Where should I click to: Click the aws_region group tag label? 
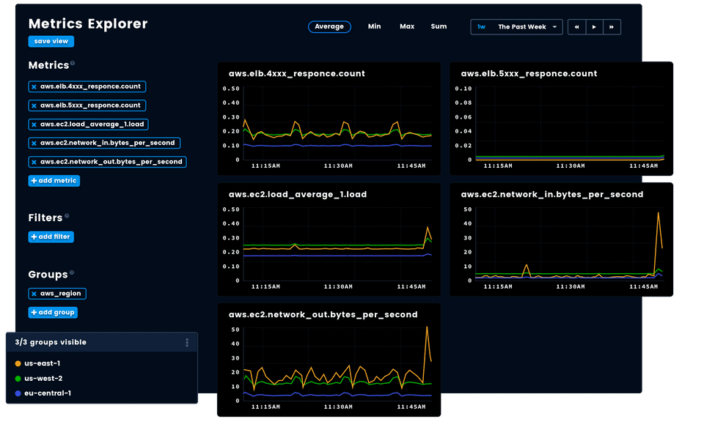(x=61, y=294)
